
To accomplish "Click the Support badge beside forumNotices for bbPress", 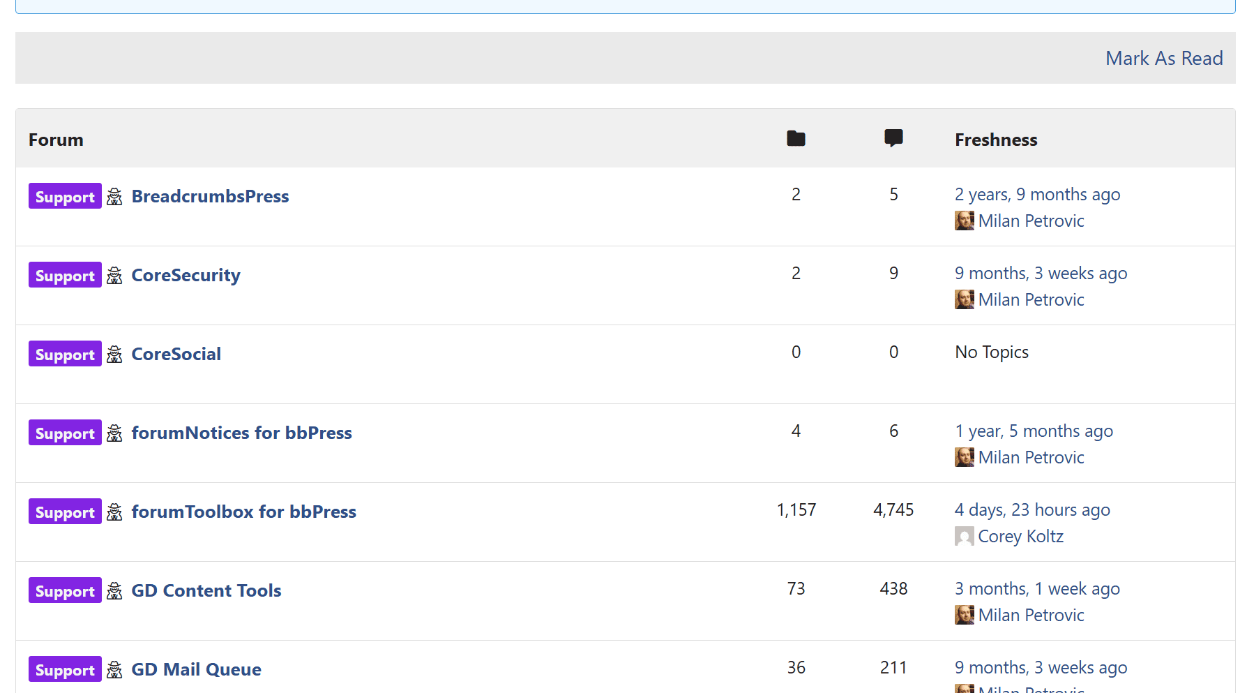I will click(x=65, y=433).
